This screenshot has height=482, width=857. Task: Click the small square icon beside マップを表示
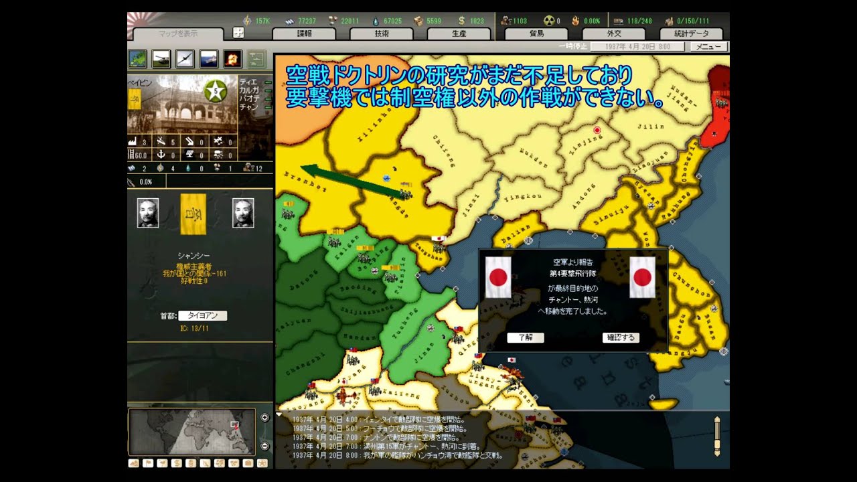[238, 33]
